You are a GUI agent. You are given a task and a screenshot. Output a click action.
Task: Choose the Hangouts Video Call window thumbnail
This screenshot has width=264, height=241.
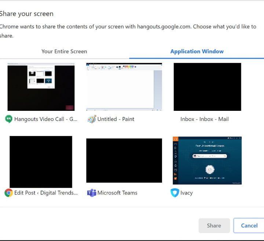[41, 87]
